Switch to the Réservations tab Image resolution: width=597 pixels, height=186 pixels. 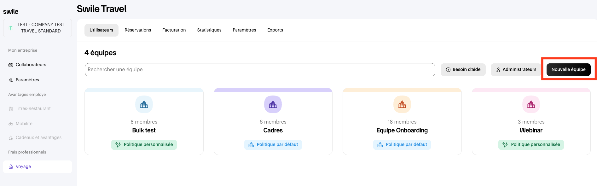pyautogui.click(x=138, y=30)
